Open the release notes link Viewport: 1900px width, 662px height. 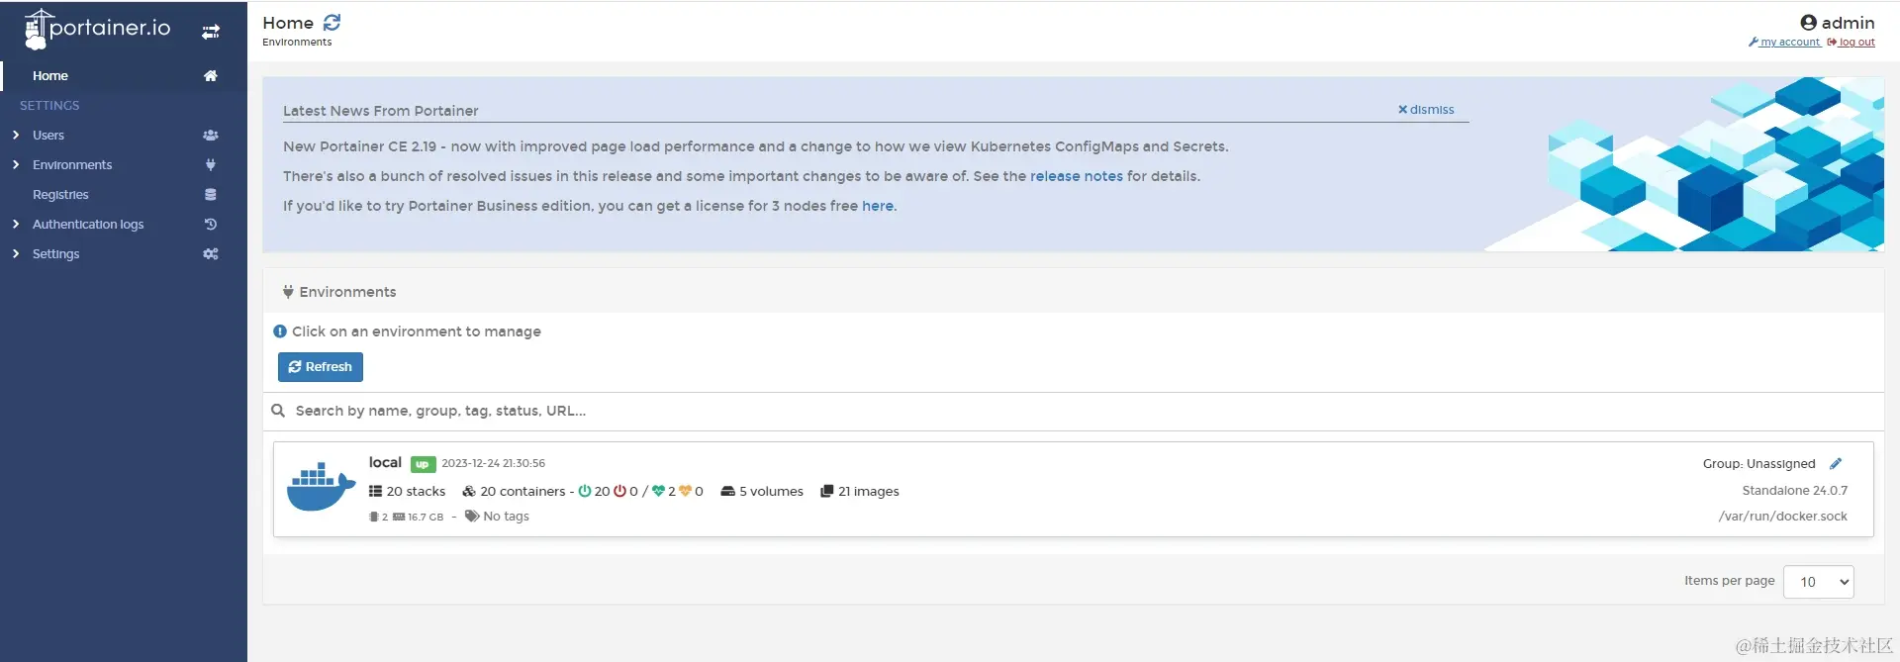click(1077, 176)
